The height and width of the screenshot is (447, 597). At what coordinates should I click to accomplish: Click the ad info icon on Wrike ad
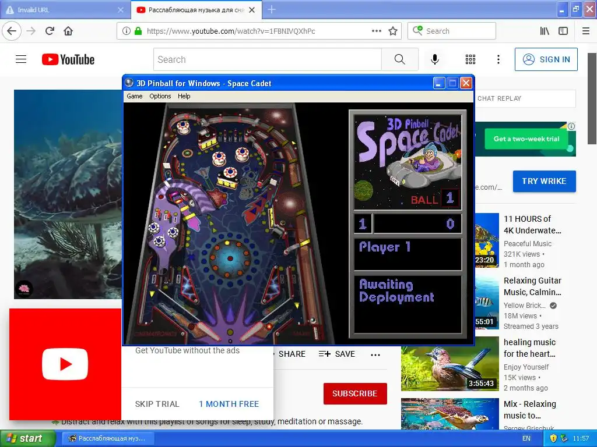(571, 126)
